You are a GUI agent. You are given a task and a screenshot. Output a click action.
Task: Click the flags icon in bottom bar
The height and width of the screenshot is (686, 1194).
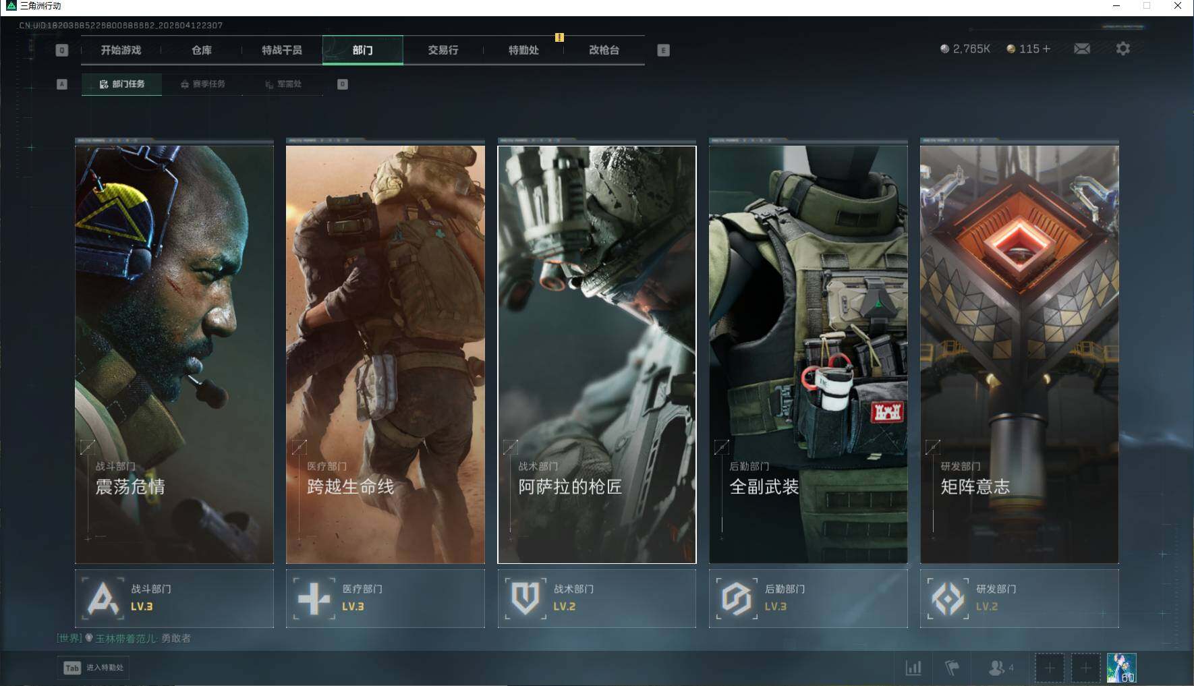952,668
